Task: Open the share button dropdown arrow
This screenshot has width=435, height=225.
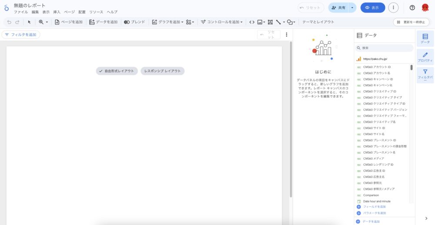Action: point(352,8)
